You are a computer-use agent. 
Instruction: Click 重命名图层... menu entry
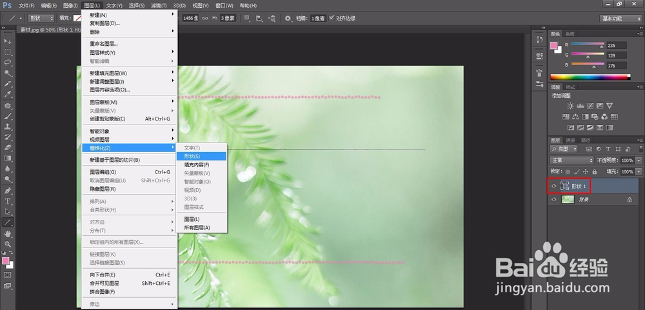click(130, 44)
